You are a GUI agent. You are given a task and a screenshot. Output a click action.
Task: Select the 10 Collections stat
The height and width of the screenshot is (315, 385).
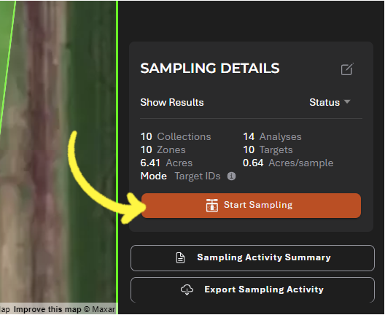176,136
